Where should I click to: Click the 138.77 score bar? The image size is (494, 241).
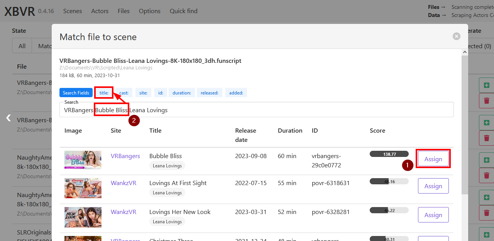389,154
